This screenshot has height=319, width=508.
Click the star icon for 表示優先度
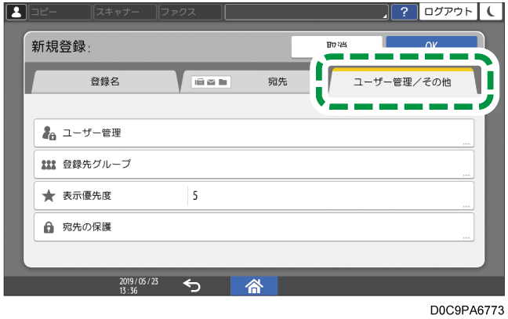click(x=49, y=196)
